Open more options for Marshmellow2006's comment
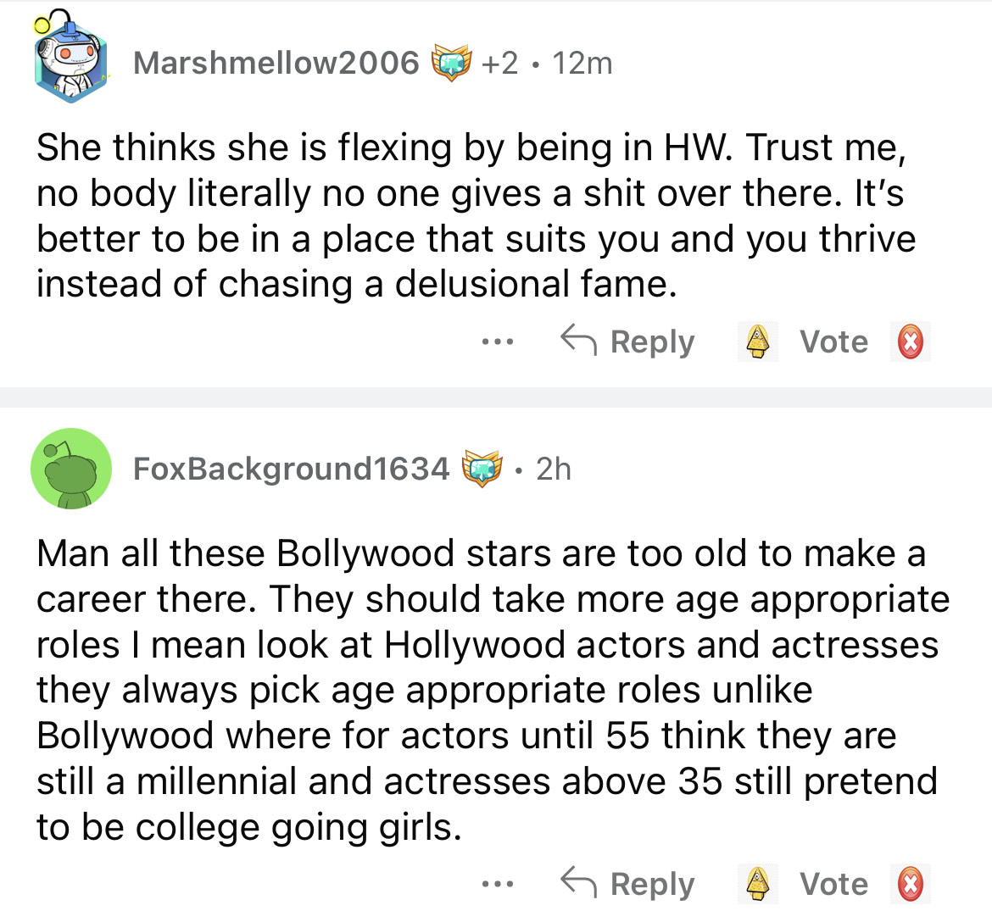Screen dimensions: 992x922 pyautogui.click(x=497, y=342)
